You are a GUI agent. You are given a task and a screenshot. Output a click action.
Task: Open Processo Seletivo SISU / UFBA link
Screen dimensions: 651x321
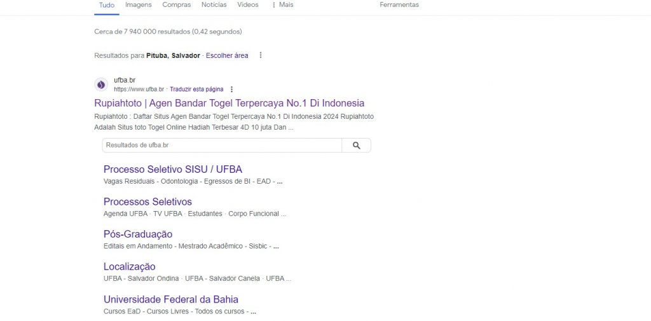pos(173,170)
